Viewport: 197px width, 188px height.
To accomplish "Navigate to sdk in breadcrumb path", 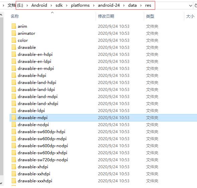I will click(59, 5).
